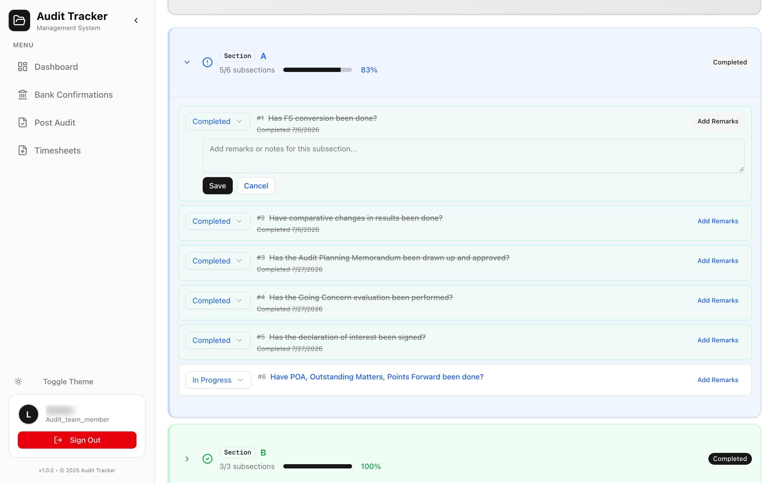Cancel the remarks editing

tap(256, 186)
